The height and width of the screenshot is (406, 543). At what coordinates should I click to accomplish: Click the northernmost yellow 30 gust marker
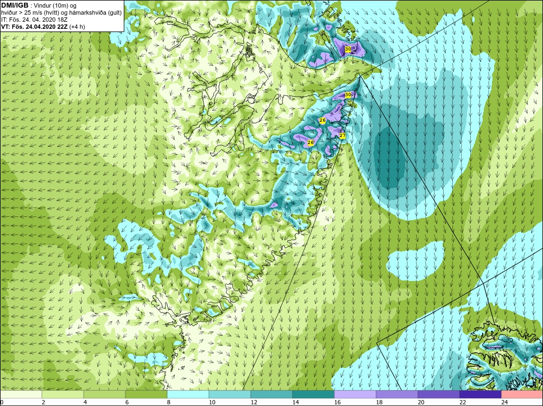[348, 49]
